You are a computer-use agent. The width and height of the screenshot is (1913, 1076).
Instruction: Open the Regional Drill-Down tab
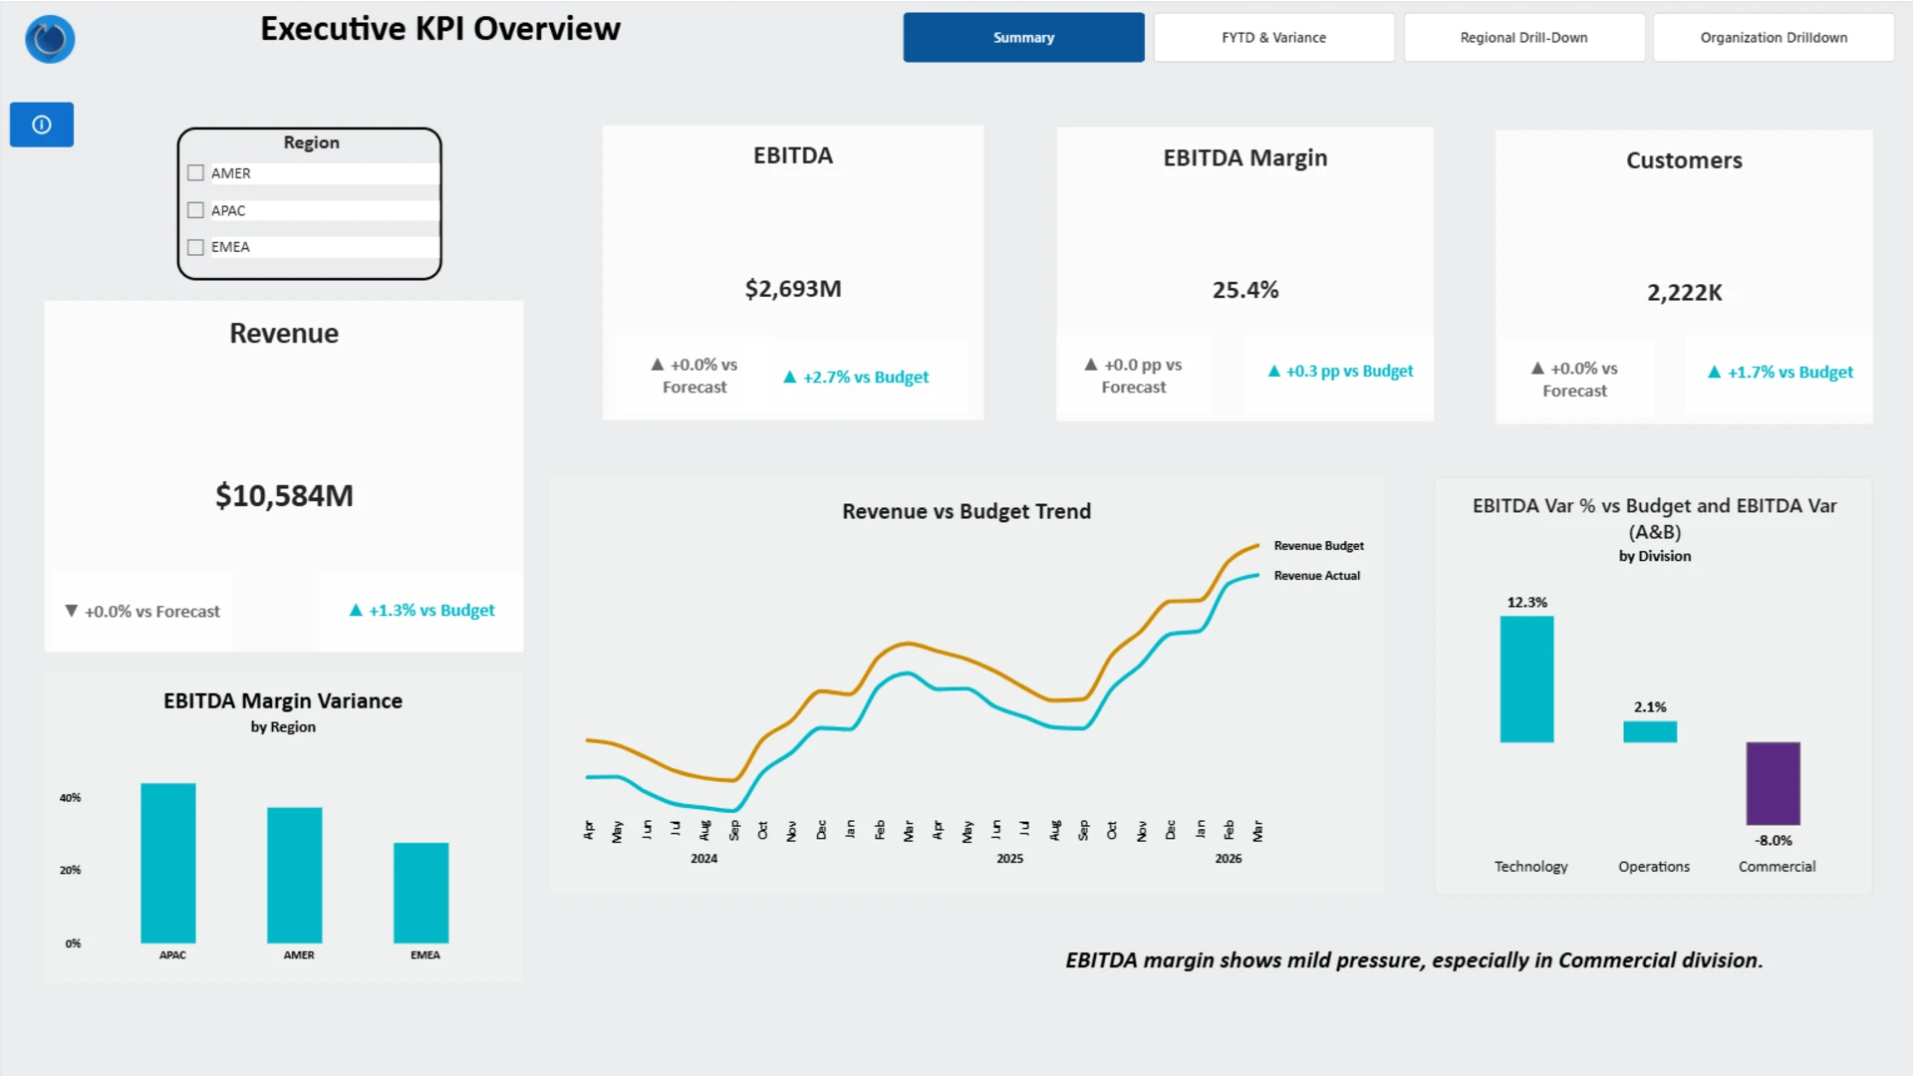pyautogui.click(x=1523, y=38)
